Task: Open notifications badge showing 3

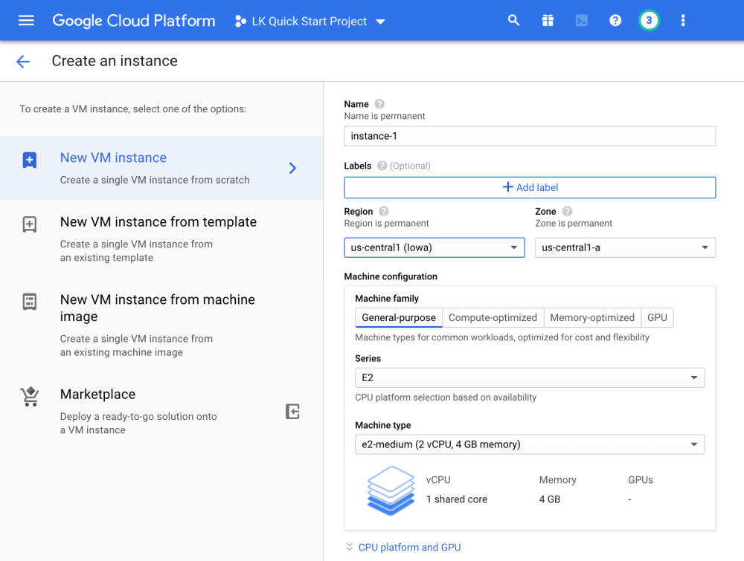Action: [649, 21]
